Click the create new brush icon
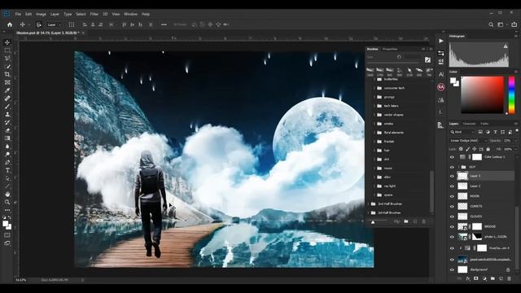This screenshot has width=521, height=293. coord(415,221)
